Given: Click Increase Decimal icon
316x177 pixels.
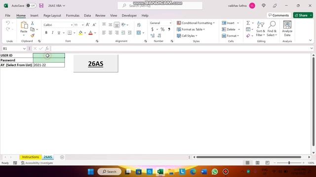Looking at the screenshot, I should [x=153, y=36].
